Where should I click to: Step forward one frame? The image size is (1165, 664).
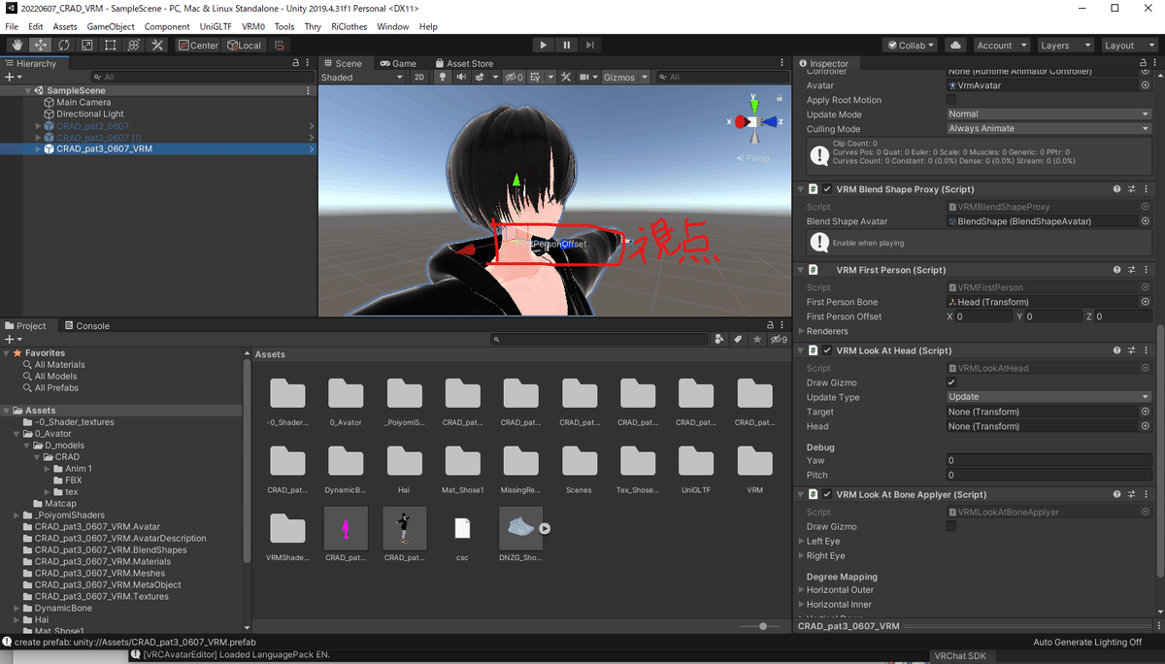pos(590,45)
